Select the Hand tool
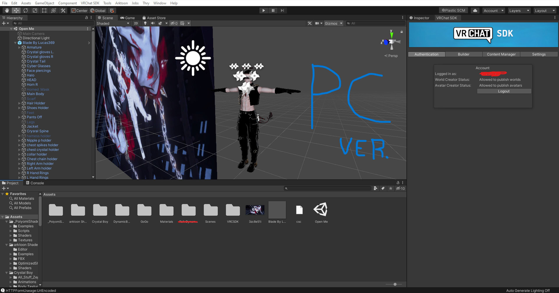 point(7,10)
